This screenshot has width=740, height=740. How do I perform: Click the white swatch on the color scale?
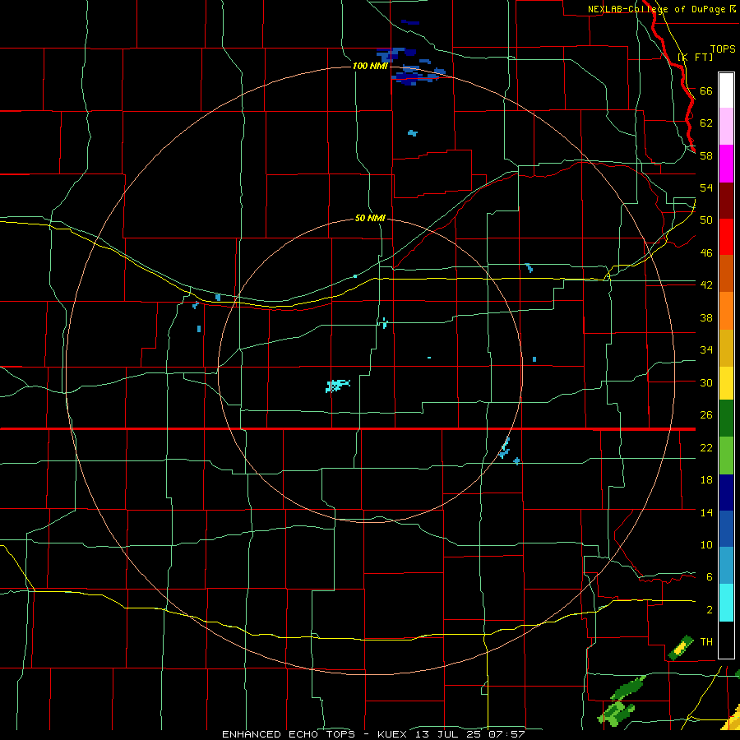726,90
